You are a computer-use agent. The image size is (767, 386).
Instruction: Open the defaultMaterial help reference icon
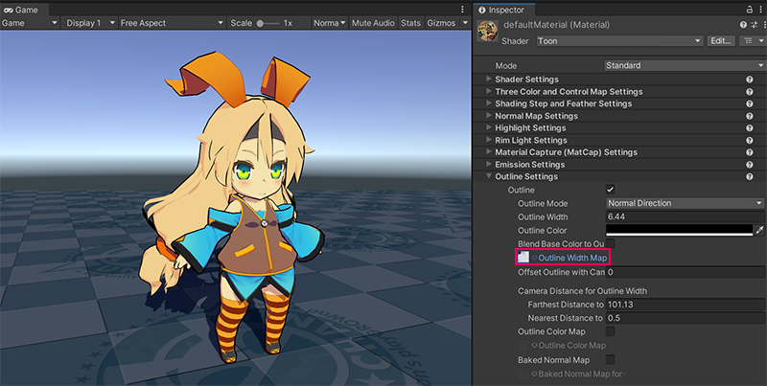[744, 25]
